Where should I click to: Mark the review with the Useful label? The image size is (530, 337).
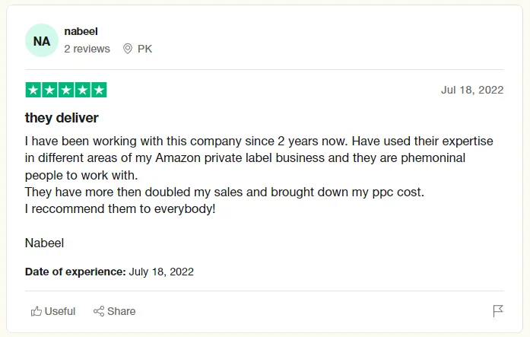[x=60, y=311]
